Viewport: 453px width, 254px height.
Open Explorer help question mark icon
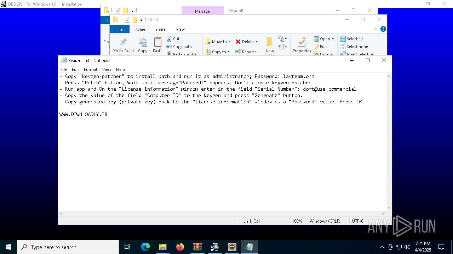pyautogui.click(x=383, y=29)
